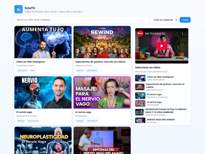Open the Neuroplasticidad card thumbnail
This screenshot has height=154, width=205.
[x=43, y=140]
